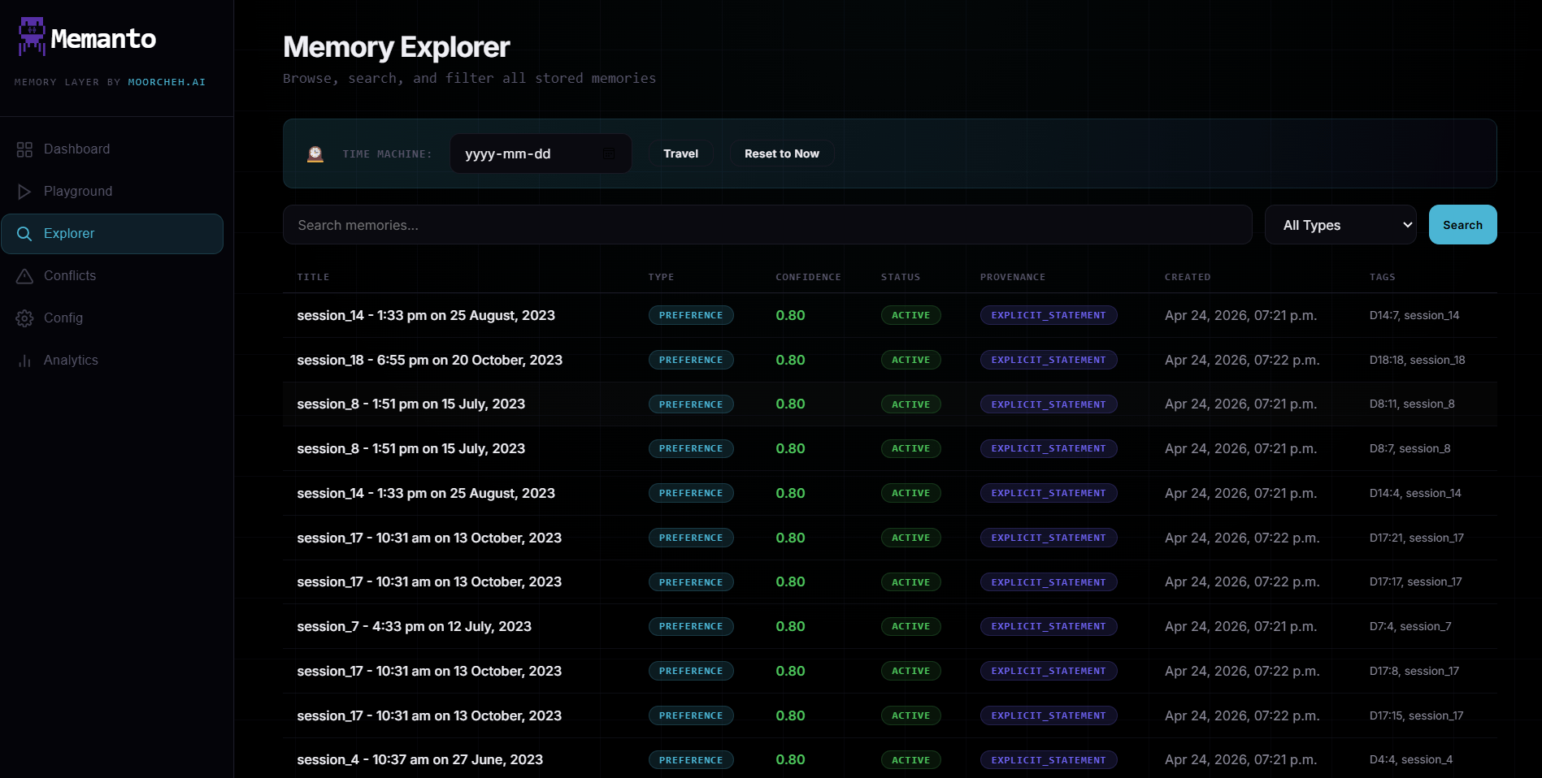Click ACTIVE badge in the D14:7 row
Viewport: 1542px width, 778px height.
point(910,315)
